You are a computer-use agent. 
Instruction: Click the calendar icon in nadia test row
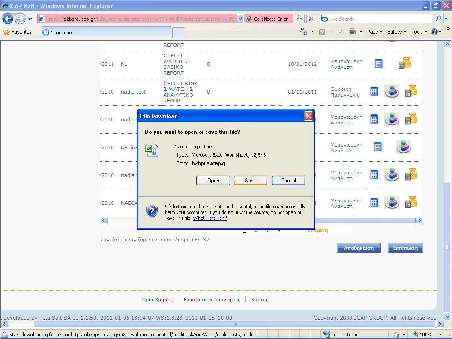pos(374,91)
